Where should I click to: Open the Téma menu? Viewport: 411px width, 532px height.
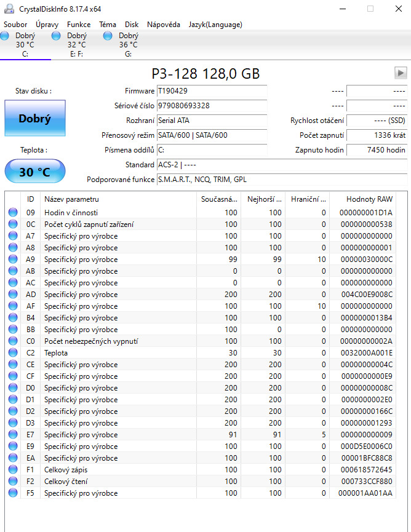tap(108, 25)
